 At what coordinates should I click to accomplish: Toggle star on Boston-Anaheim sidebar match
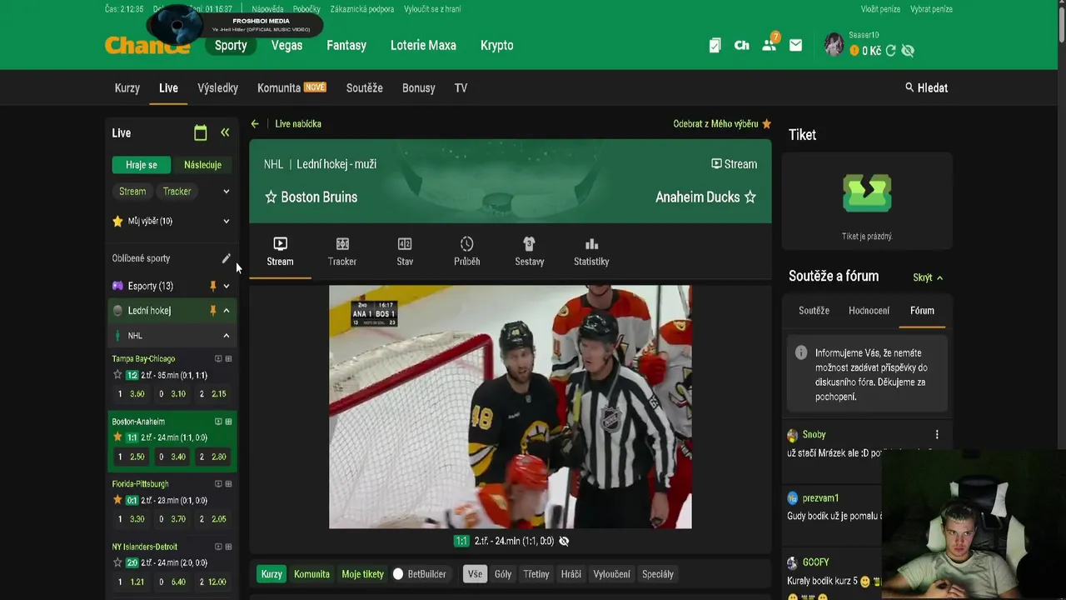coord(117,437)
